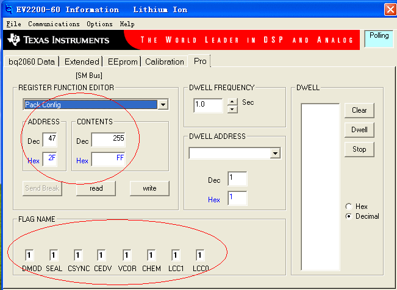Toggle the VCOR flag bit
The image size is (397, 290).
[x=127, y=255]
